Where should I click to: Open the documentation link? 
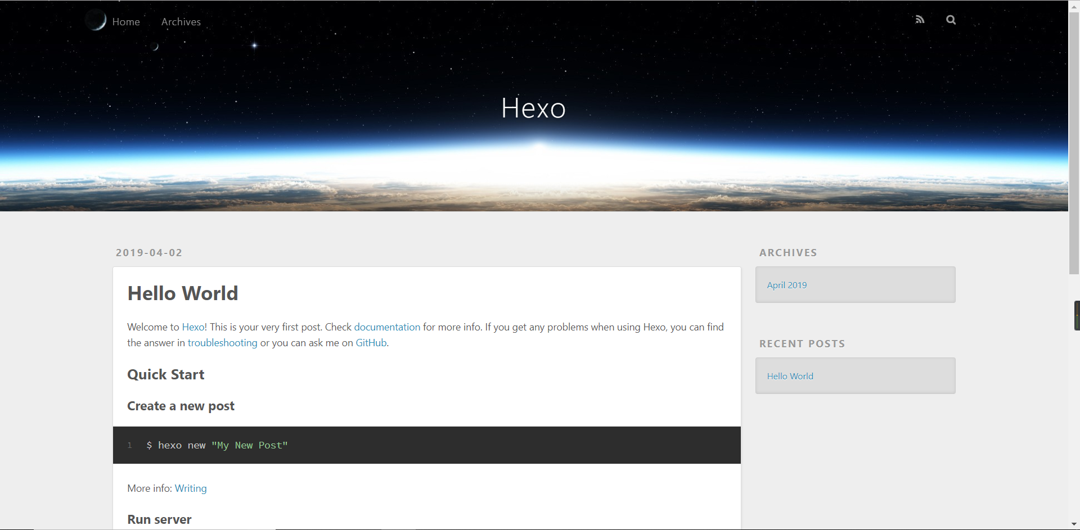387,327
